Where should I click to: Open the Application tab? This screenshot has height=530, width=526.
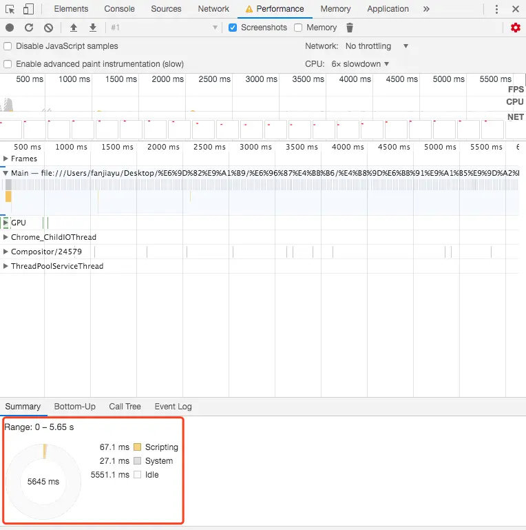[x=388, y=9]
